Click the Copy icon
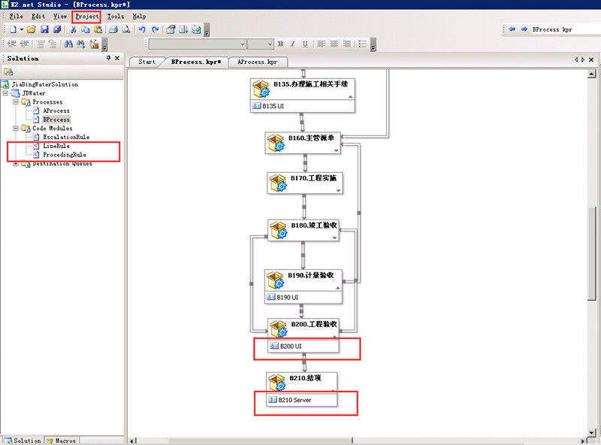Image resolution: width=601 pixels, height=445 pixels. pyautogui.click(x=86, y=29)
